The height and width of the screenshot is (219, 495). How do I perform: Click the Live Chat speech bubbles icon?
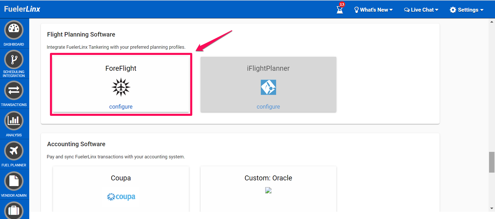(x=407, y=10)
